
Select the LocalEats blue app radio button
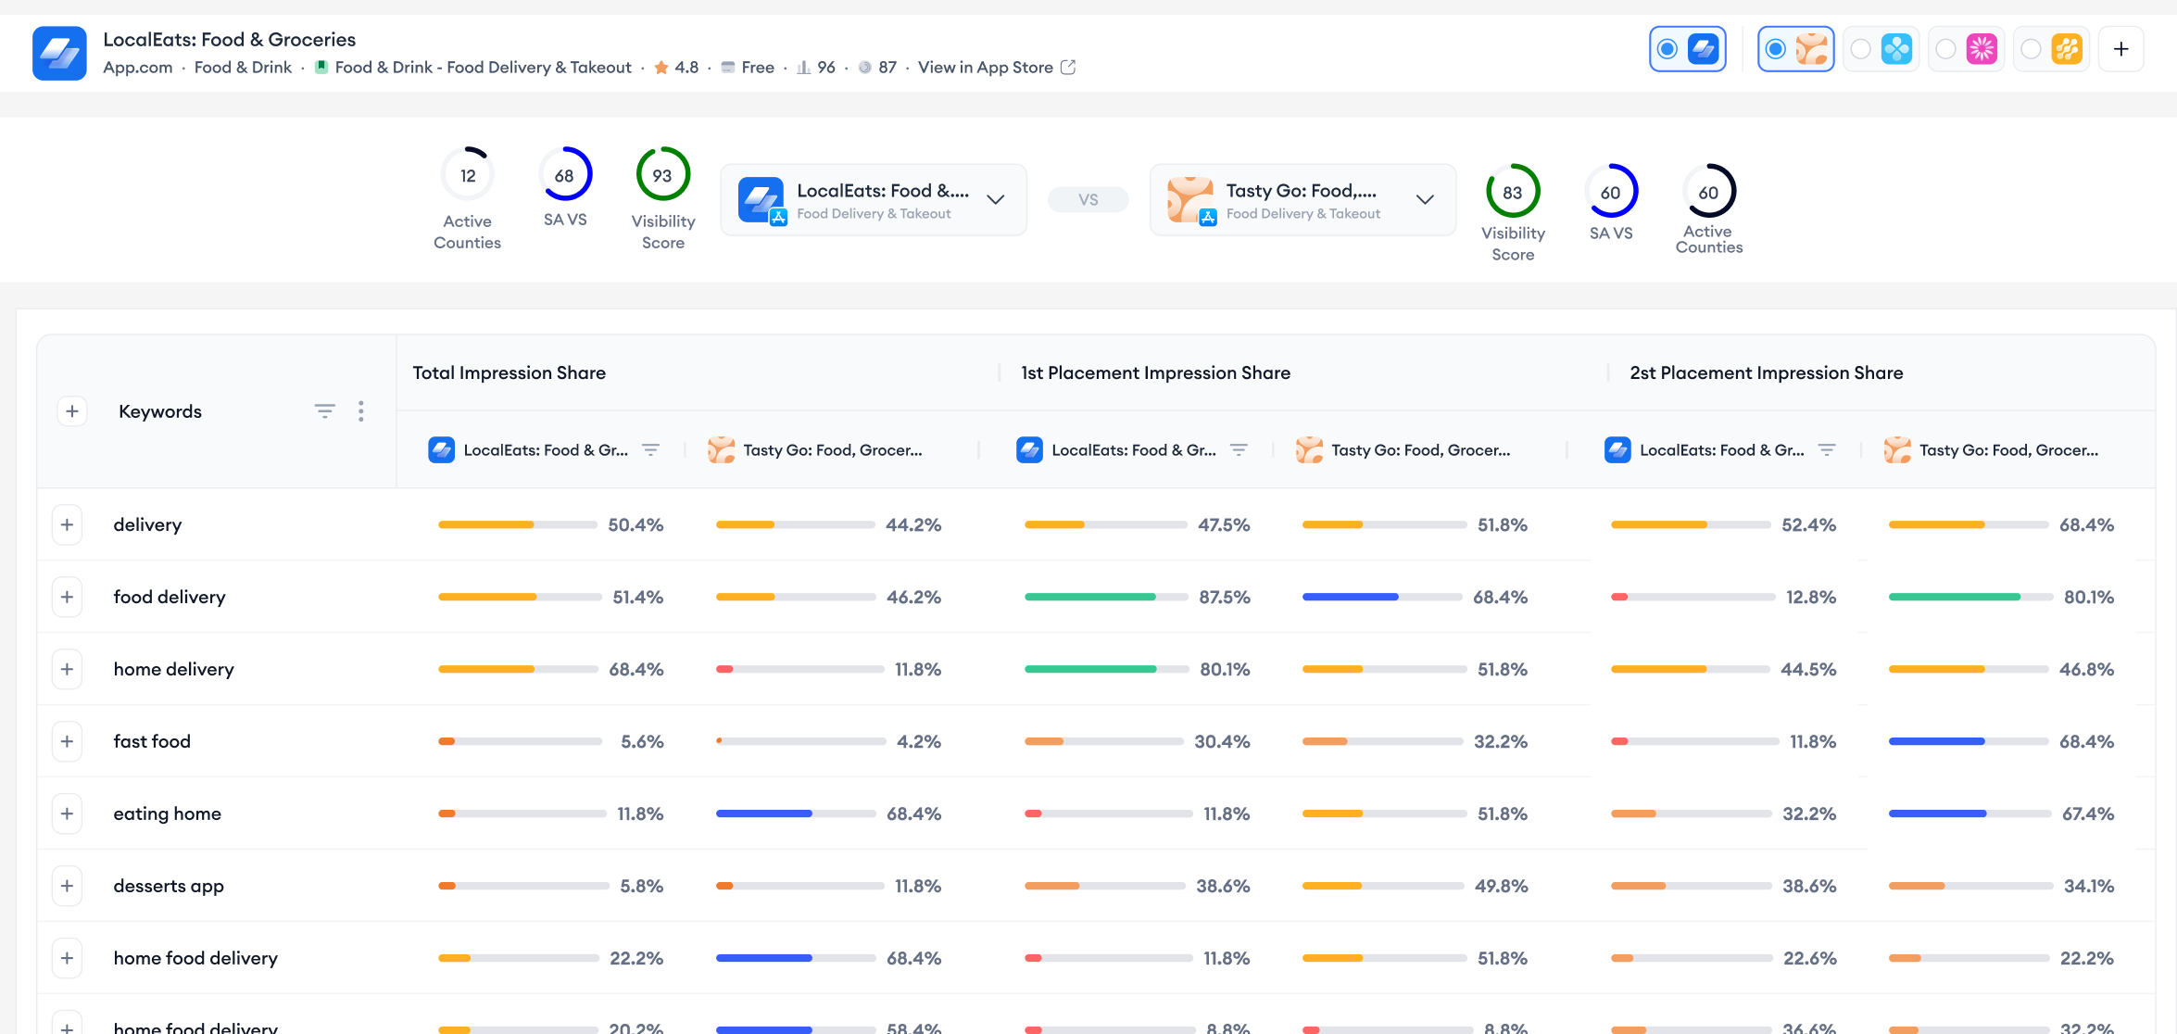click(1667, 49)
